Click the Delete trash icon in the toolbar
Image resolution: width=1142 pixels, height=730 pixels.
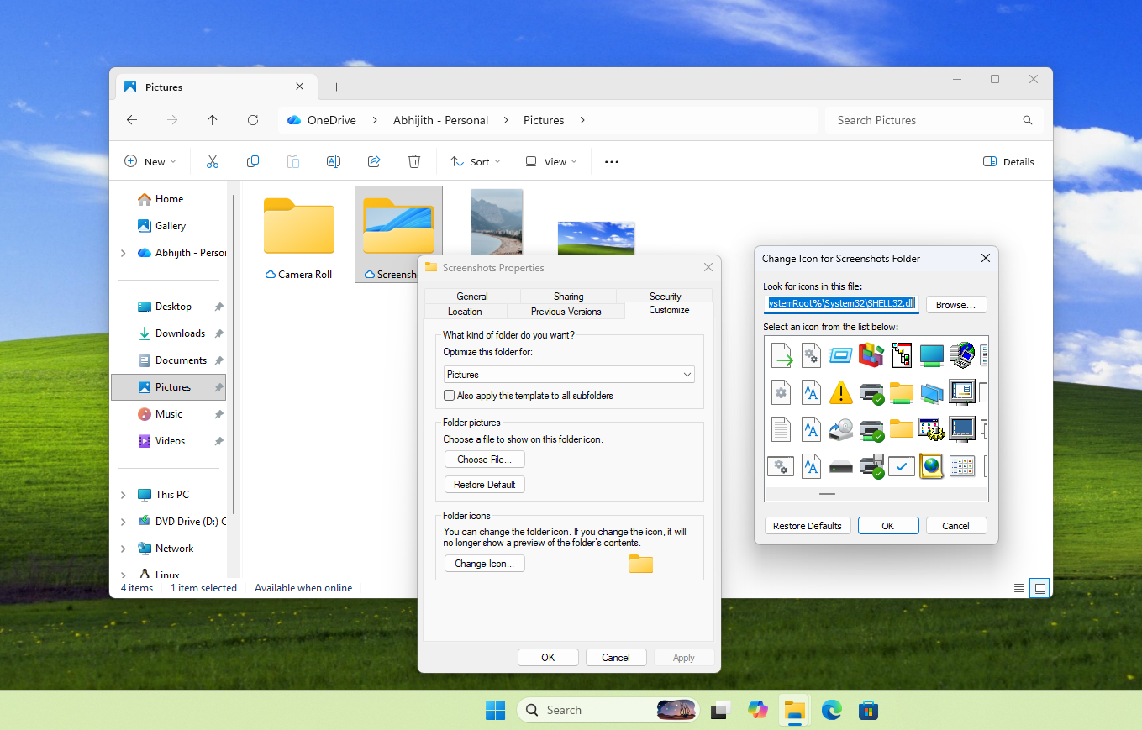click(414, 160)
